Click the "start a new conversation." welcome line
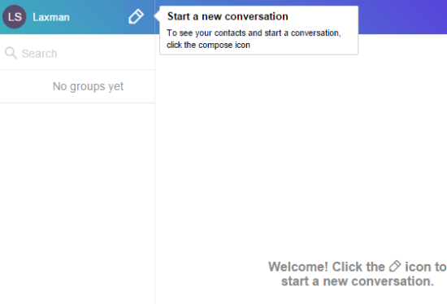The image size is (447, 304). click(x=358, y=281)
